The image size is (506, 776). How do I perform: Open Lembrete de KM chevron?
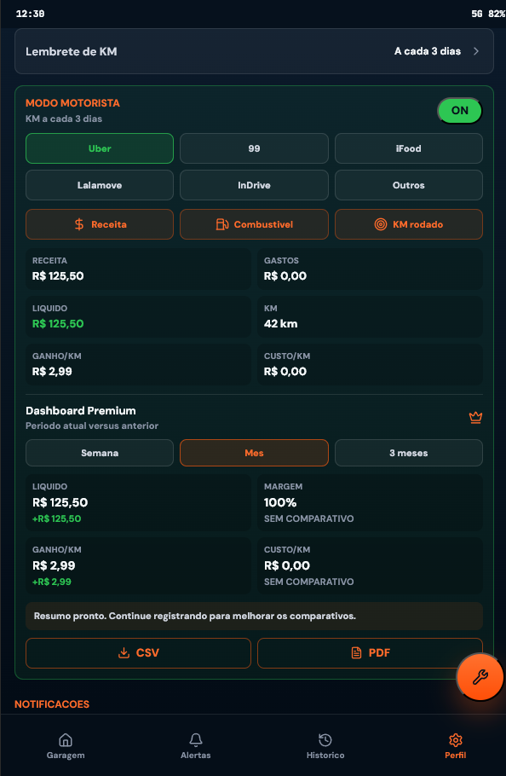[x=476, y=51]
